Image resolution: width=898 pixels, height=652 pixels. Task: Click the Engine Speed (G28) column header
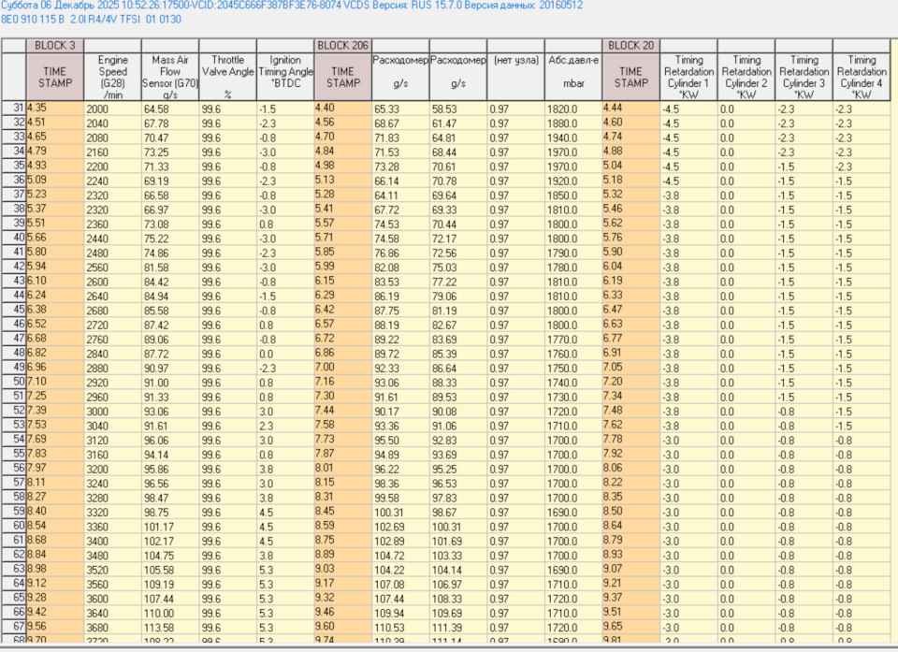(x=112, y=77)
